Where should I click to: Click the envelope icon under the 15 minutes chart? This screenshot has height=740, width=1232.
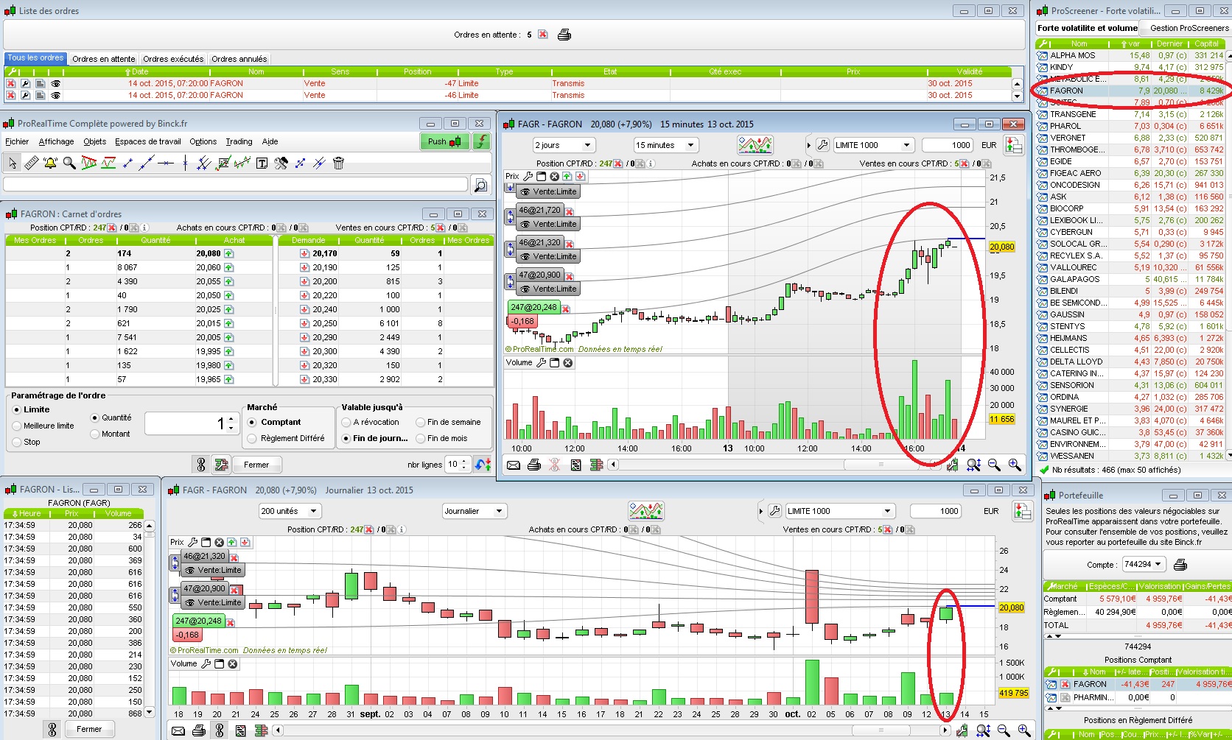514,465
